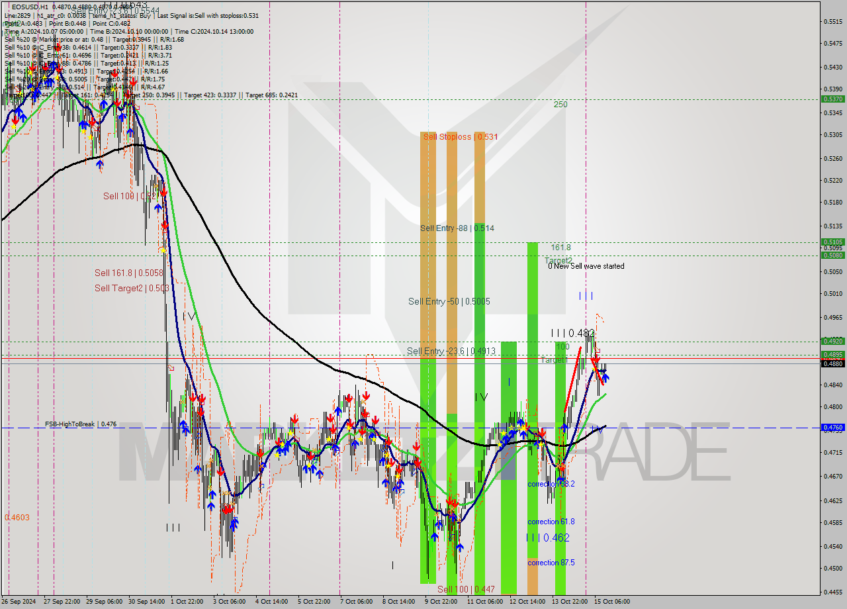Click the black 'III 0.482' wave label
Viewport: 847px width, 609px height.
[x=573, y=333]
